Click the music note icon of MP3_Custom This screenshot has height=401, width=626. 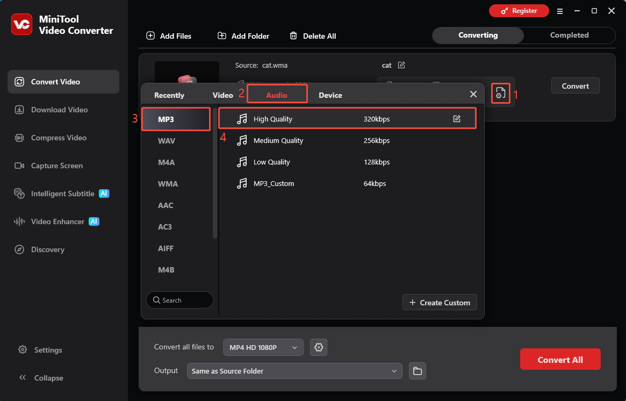click(x=242, y=183)
